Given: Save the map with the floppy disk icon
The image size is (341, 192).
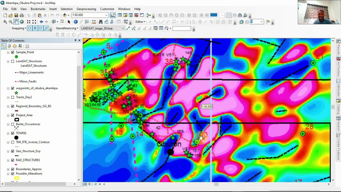Looking at the screenshot, I should pos(16,15).
